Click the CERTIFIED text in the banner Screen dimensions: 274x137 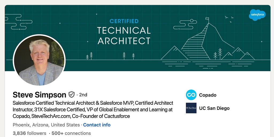point(124,21)
